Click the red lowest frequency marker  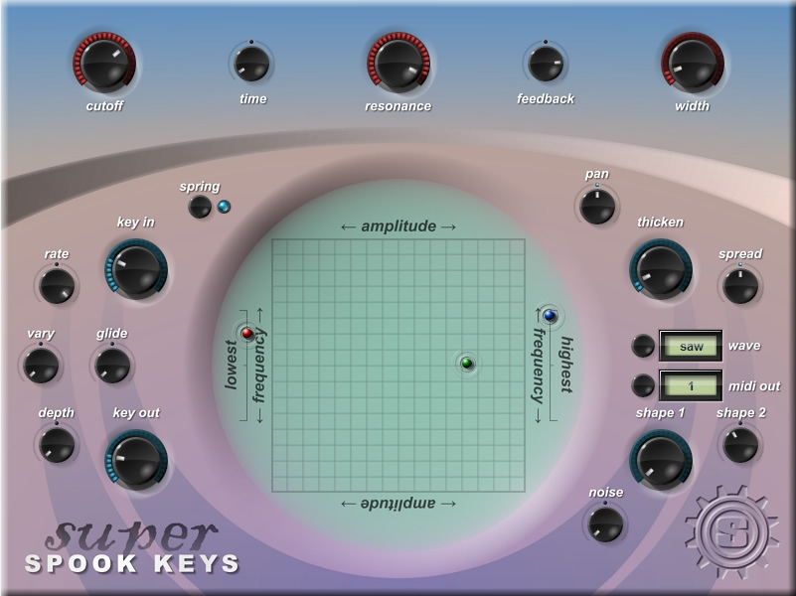point(247,333)
